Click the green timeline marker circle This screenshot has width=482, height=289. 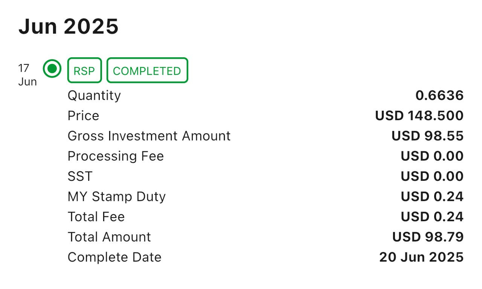(x=52, y=69)
